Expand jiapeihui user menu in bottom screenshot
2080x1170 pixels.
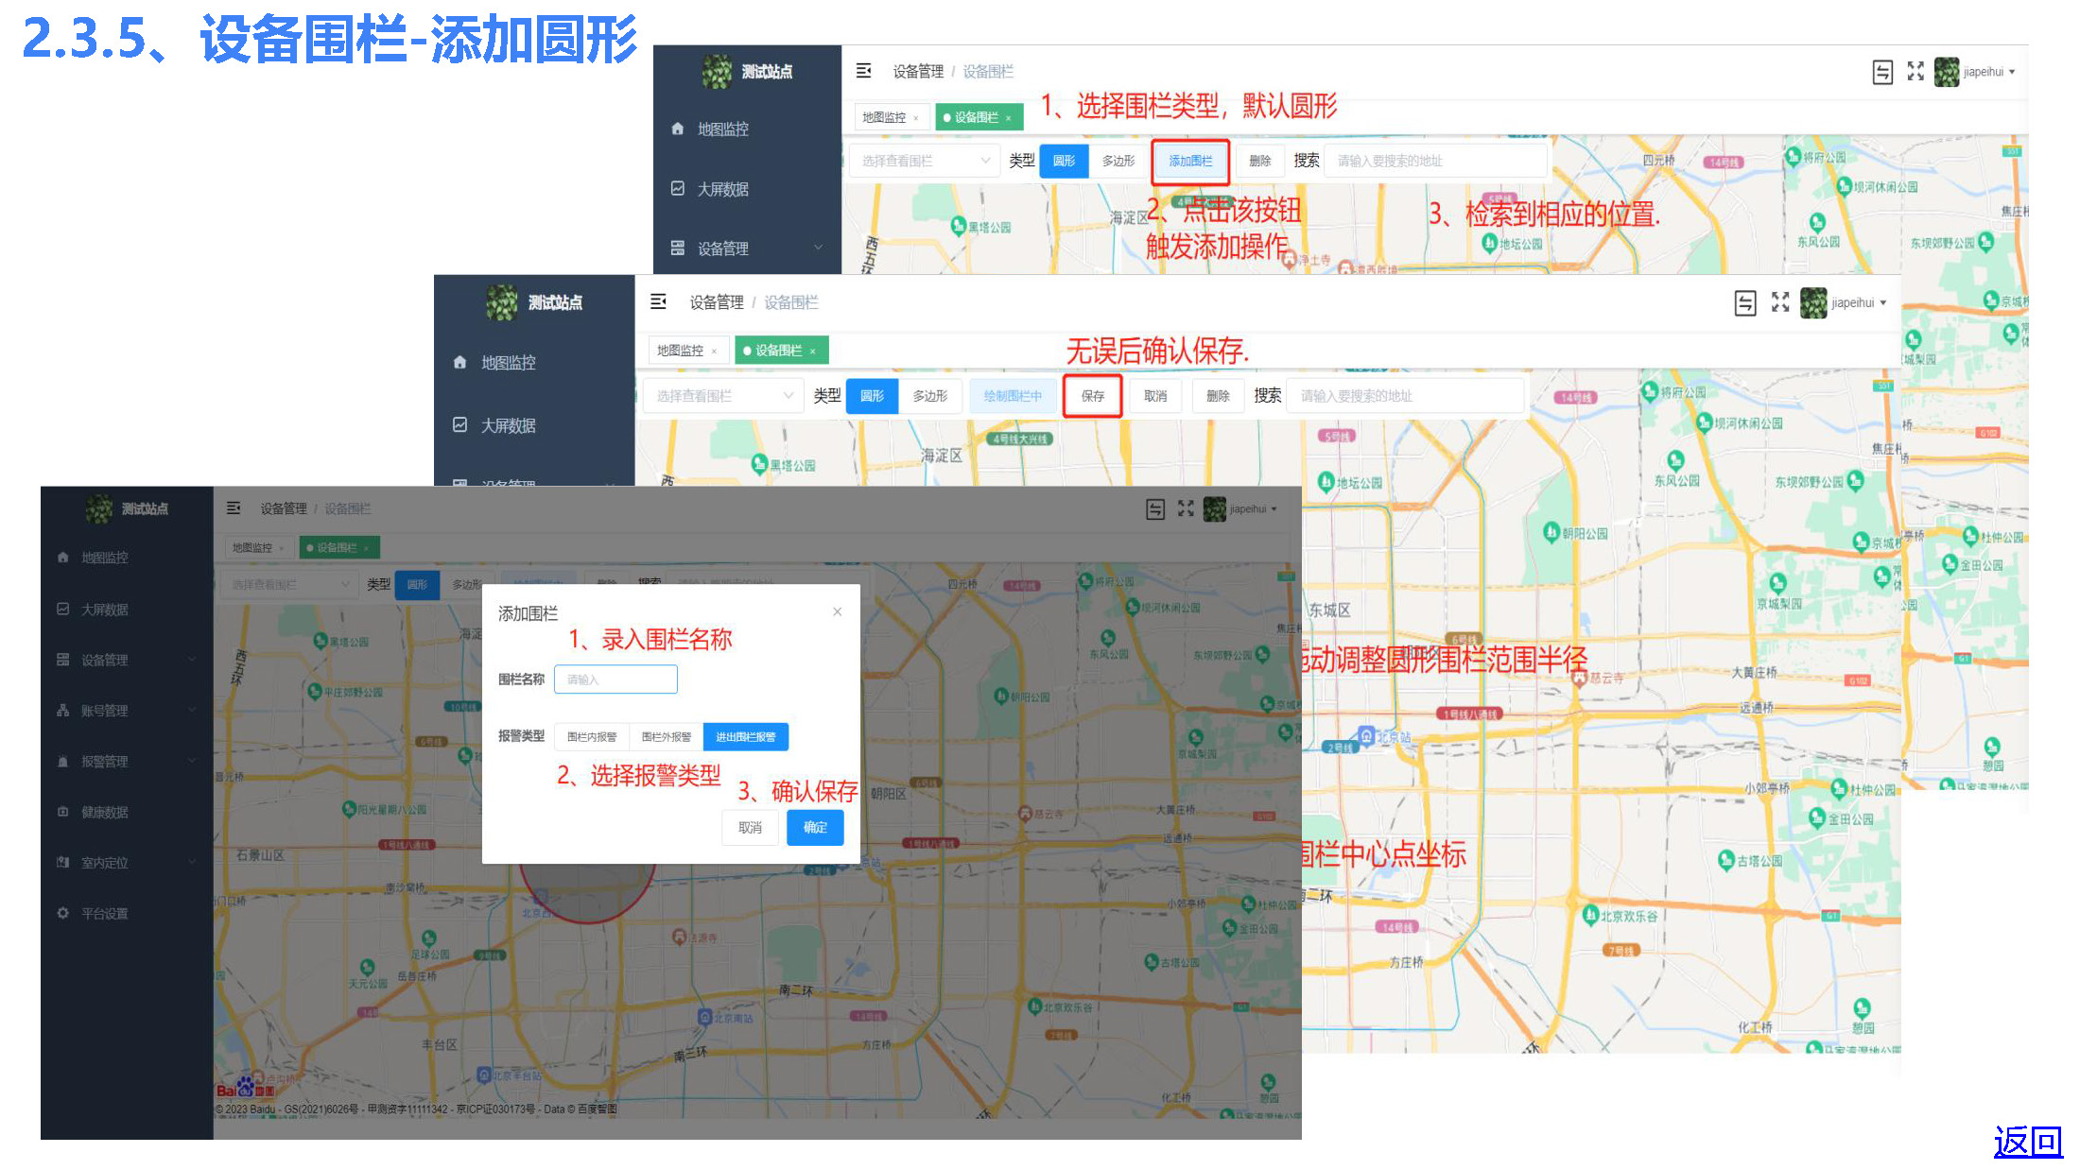click(x=1253, y=508)
